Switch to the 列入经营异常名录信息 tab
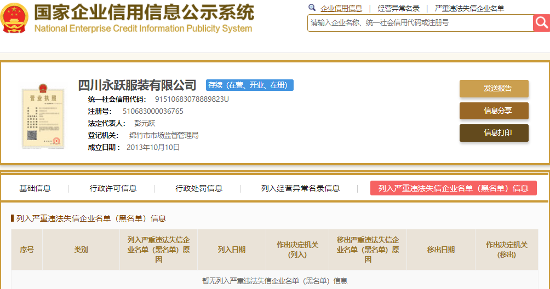This screenshot has height=289, width=550. pos(301,188)
